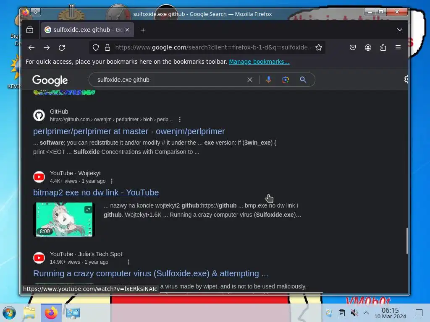Open Google quick settings gear

pyautogui.click(x=406, y=79)
